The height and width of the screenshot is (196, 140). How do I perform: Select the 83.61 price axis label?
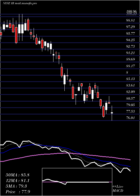[130, 85]
